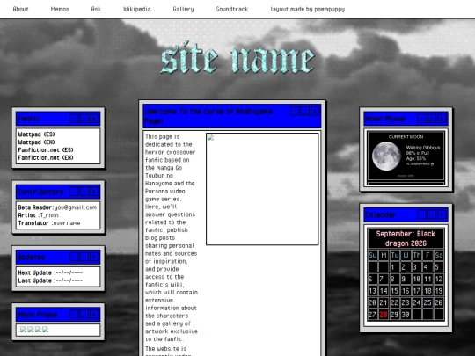Close the Moon Phase panel showing Current Moon
The image size is (475, 356).
tap(442, 119)
